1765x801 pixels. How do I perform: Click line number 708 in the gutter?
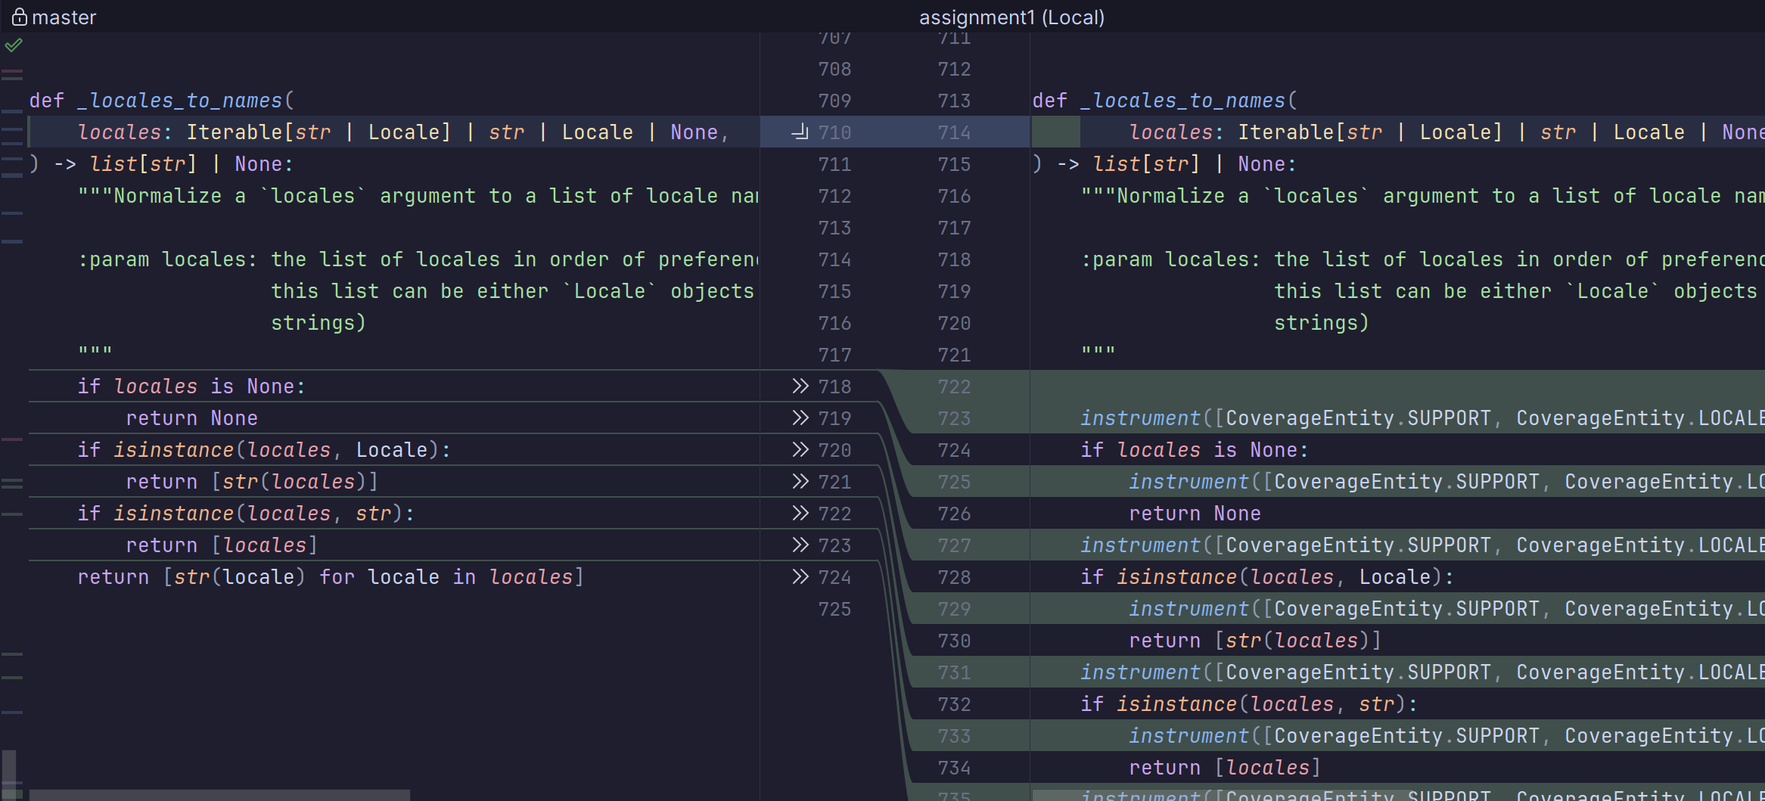(x=834, y=69)
